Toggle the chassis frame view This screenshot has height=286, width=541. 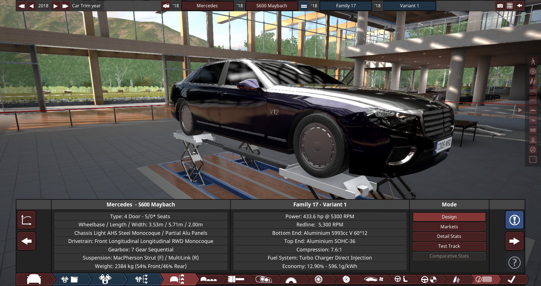point(533,130)
